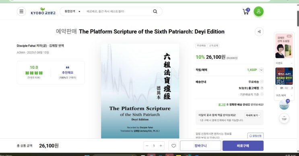Image resolution: width=299 pixels, height=156 pixels.
Task: Show info icon next to 무료배송
Action: click(x=262, y=82)
